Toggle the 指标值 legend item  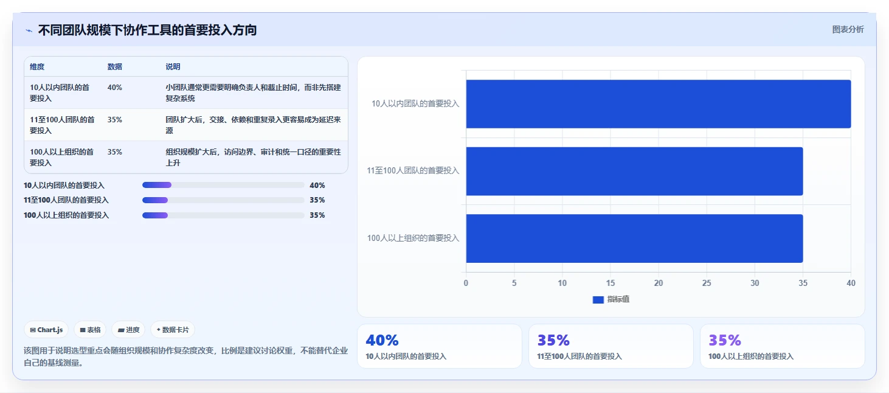611,299
